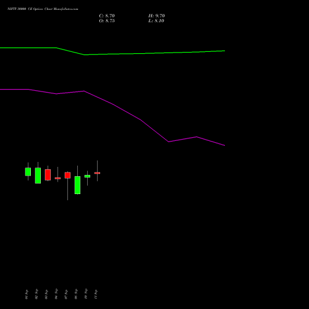Select the 11 Sep red candlestick
309x309 pixels.
pos(97,173)
